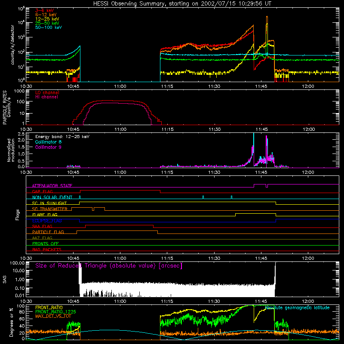Click the SAA_FLAG label
The image size is (344, 344).
point(42,226)
